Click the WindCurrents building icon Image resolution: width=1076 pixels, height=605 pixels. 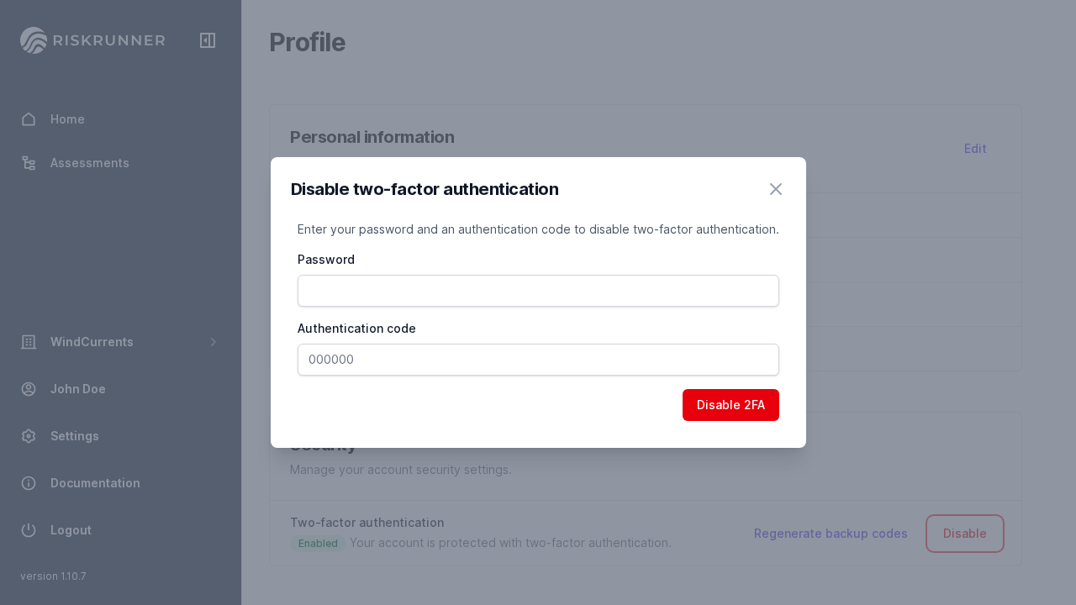(x=29, y=342)
